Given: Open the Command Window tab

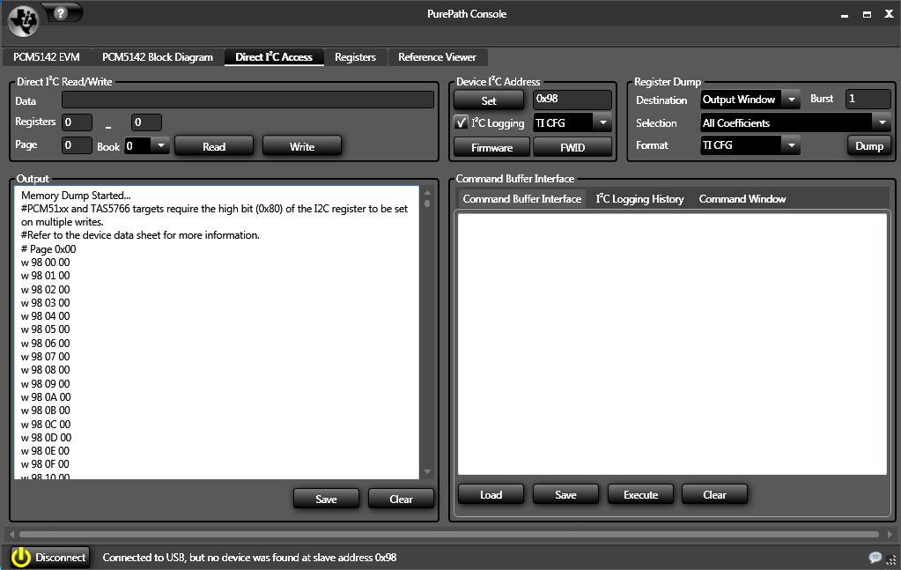Looking at the screenshot, I should [742, 199].
